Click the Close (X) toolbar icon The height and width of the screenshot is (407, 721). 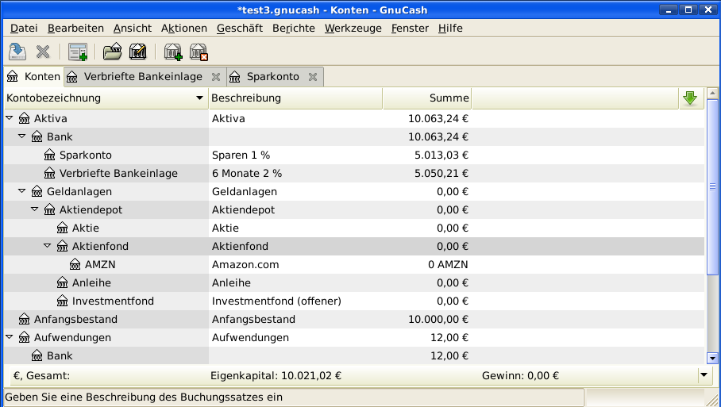click(43, 52)
